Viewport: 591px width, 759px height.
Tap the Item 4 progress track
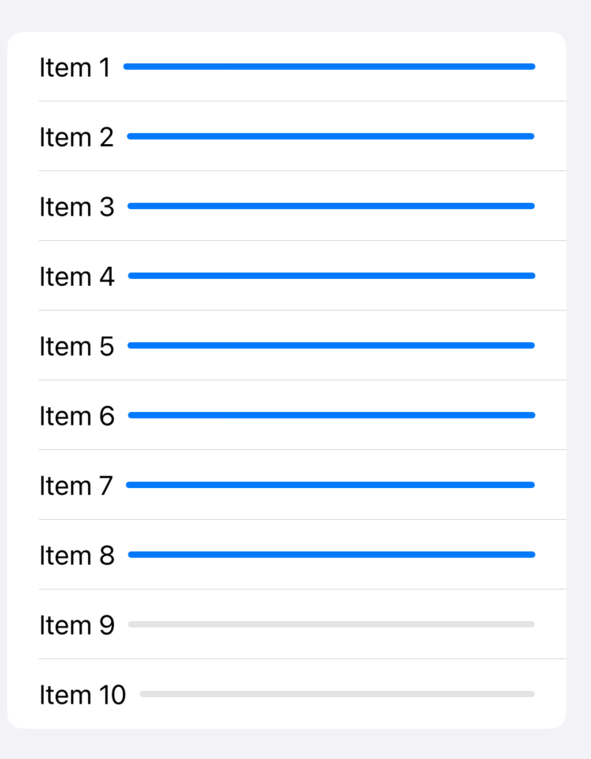pos(331,276)
